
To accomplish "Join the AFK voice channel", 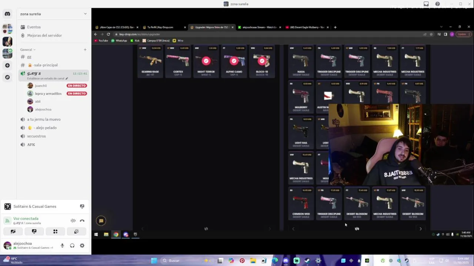I will click(54, 145).
